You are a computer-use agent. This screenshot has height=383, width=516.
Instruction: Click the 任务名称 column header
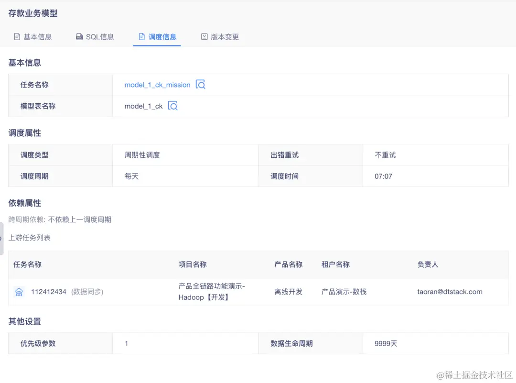tap(27, 265)
